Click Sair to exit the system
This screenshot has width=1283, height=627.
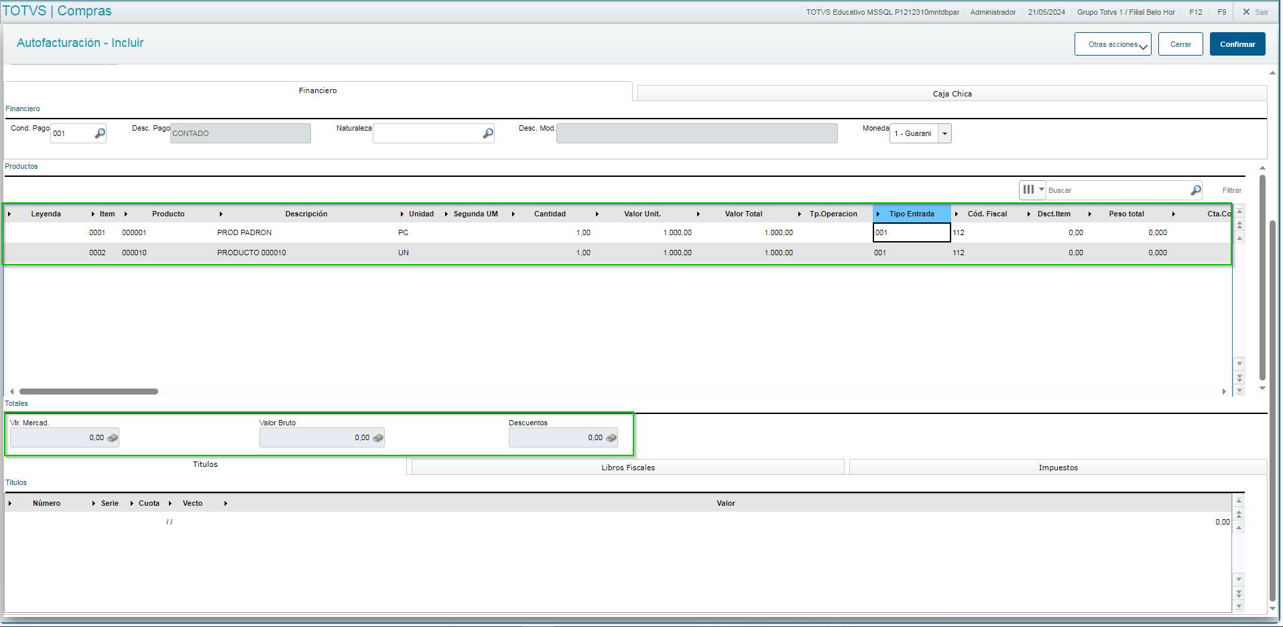1255,12
